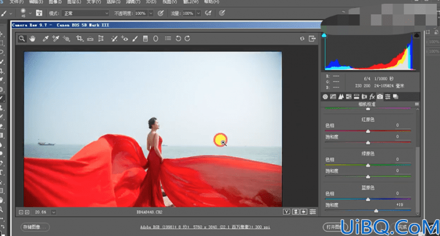Toggle highlight clipping warning on histogram

click(x=416, y=36)
